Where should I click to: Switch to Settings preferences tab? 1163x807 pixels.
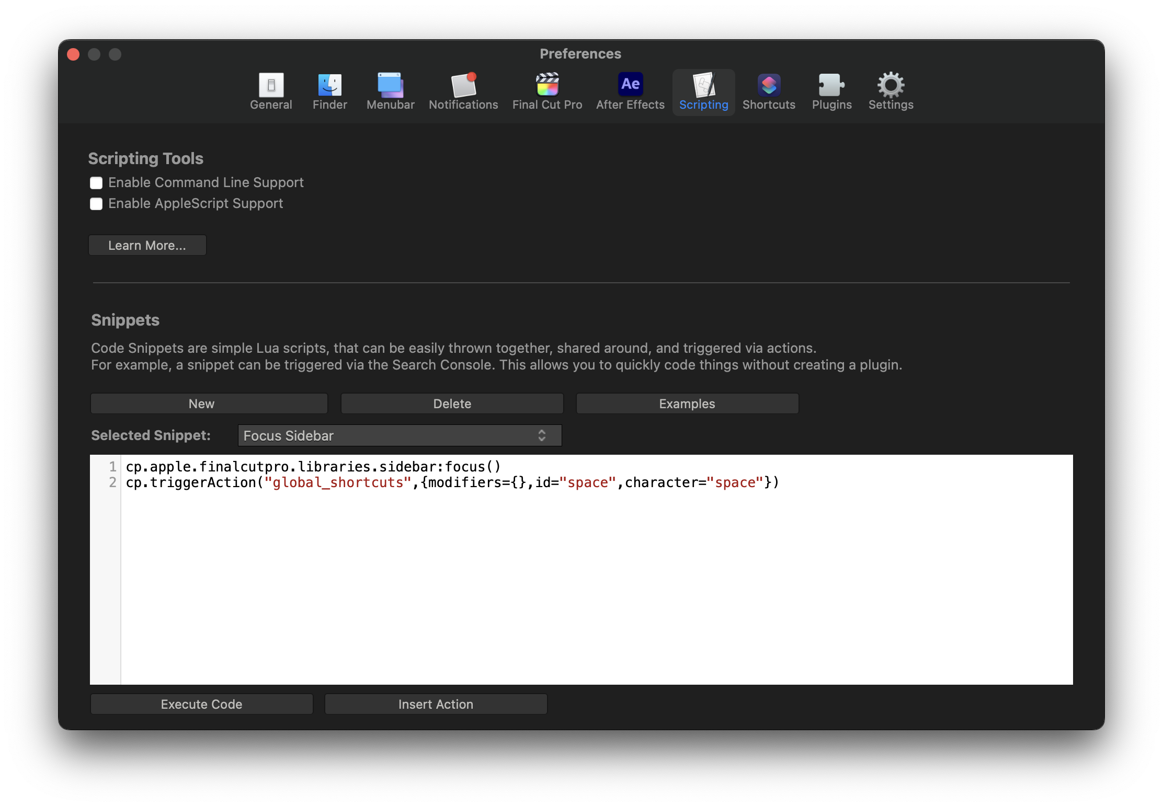889,92
